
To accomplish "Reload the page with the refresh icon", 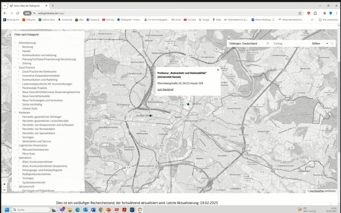I will coord(18,13).
